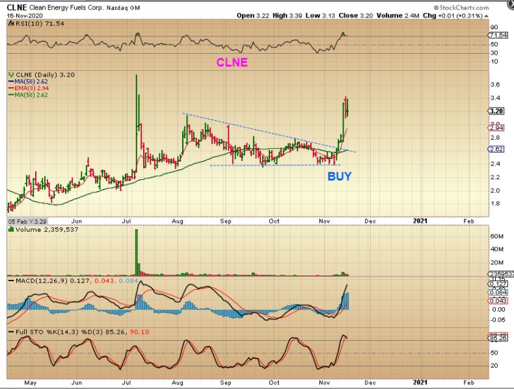
Task: Click the 16-Nov-2020 chart date
Action: point(25,16)
